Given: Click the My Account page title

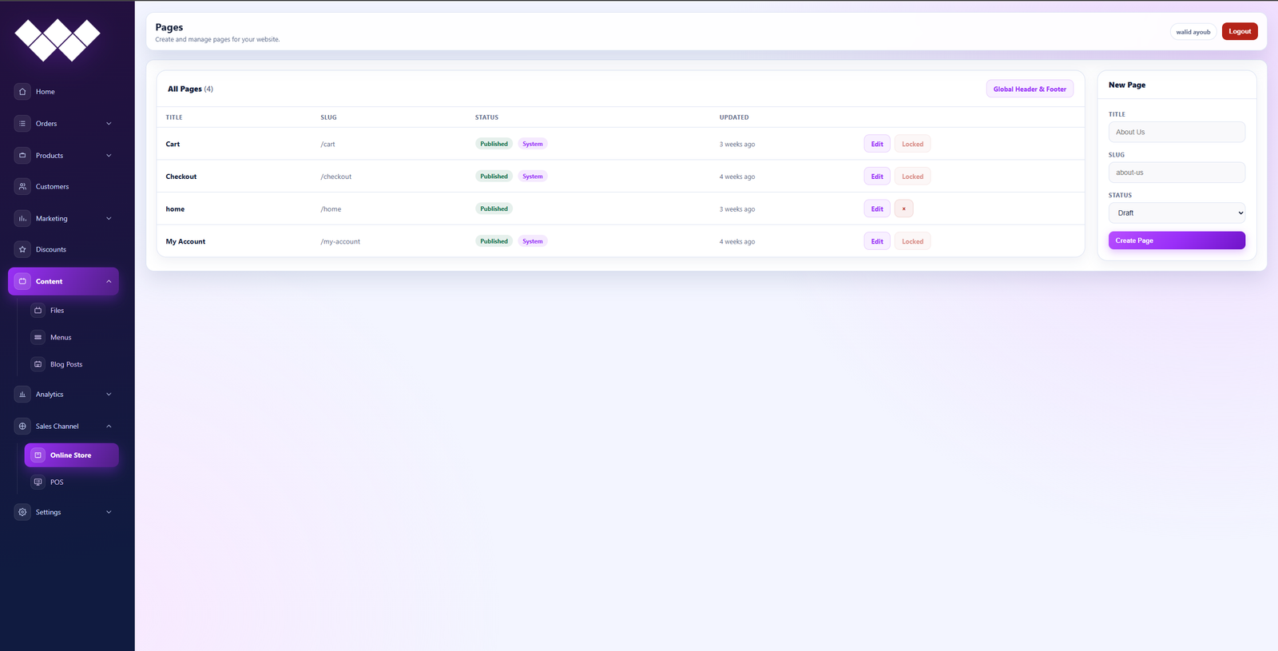Looking at the screenshot, I should coord(185,241).
